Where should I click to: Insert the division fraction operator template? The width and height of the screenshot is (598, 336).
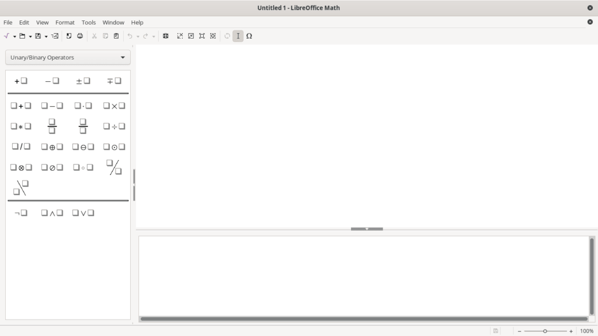click(52, 126)
